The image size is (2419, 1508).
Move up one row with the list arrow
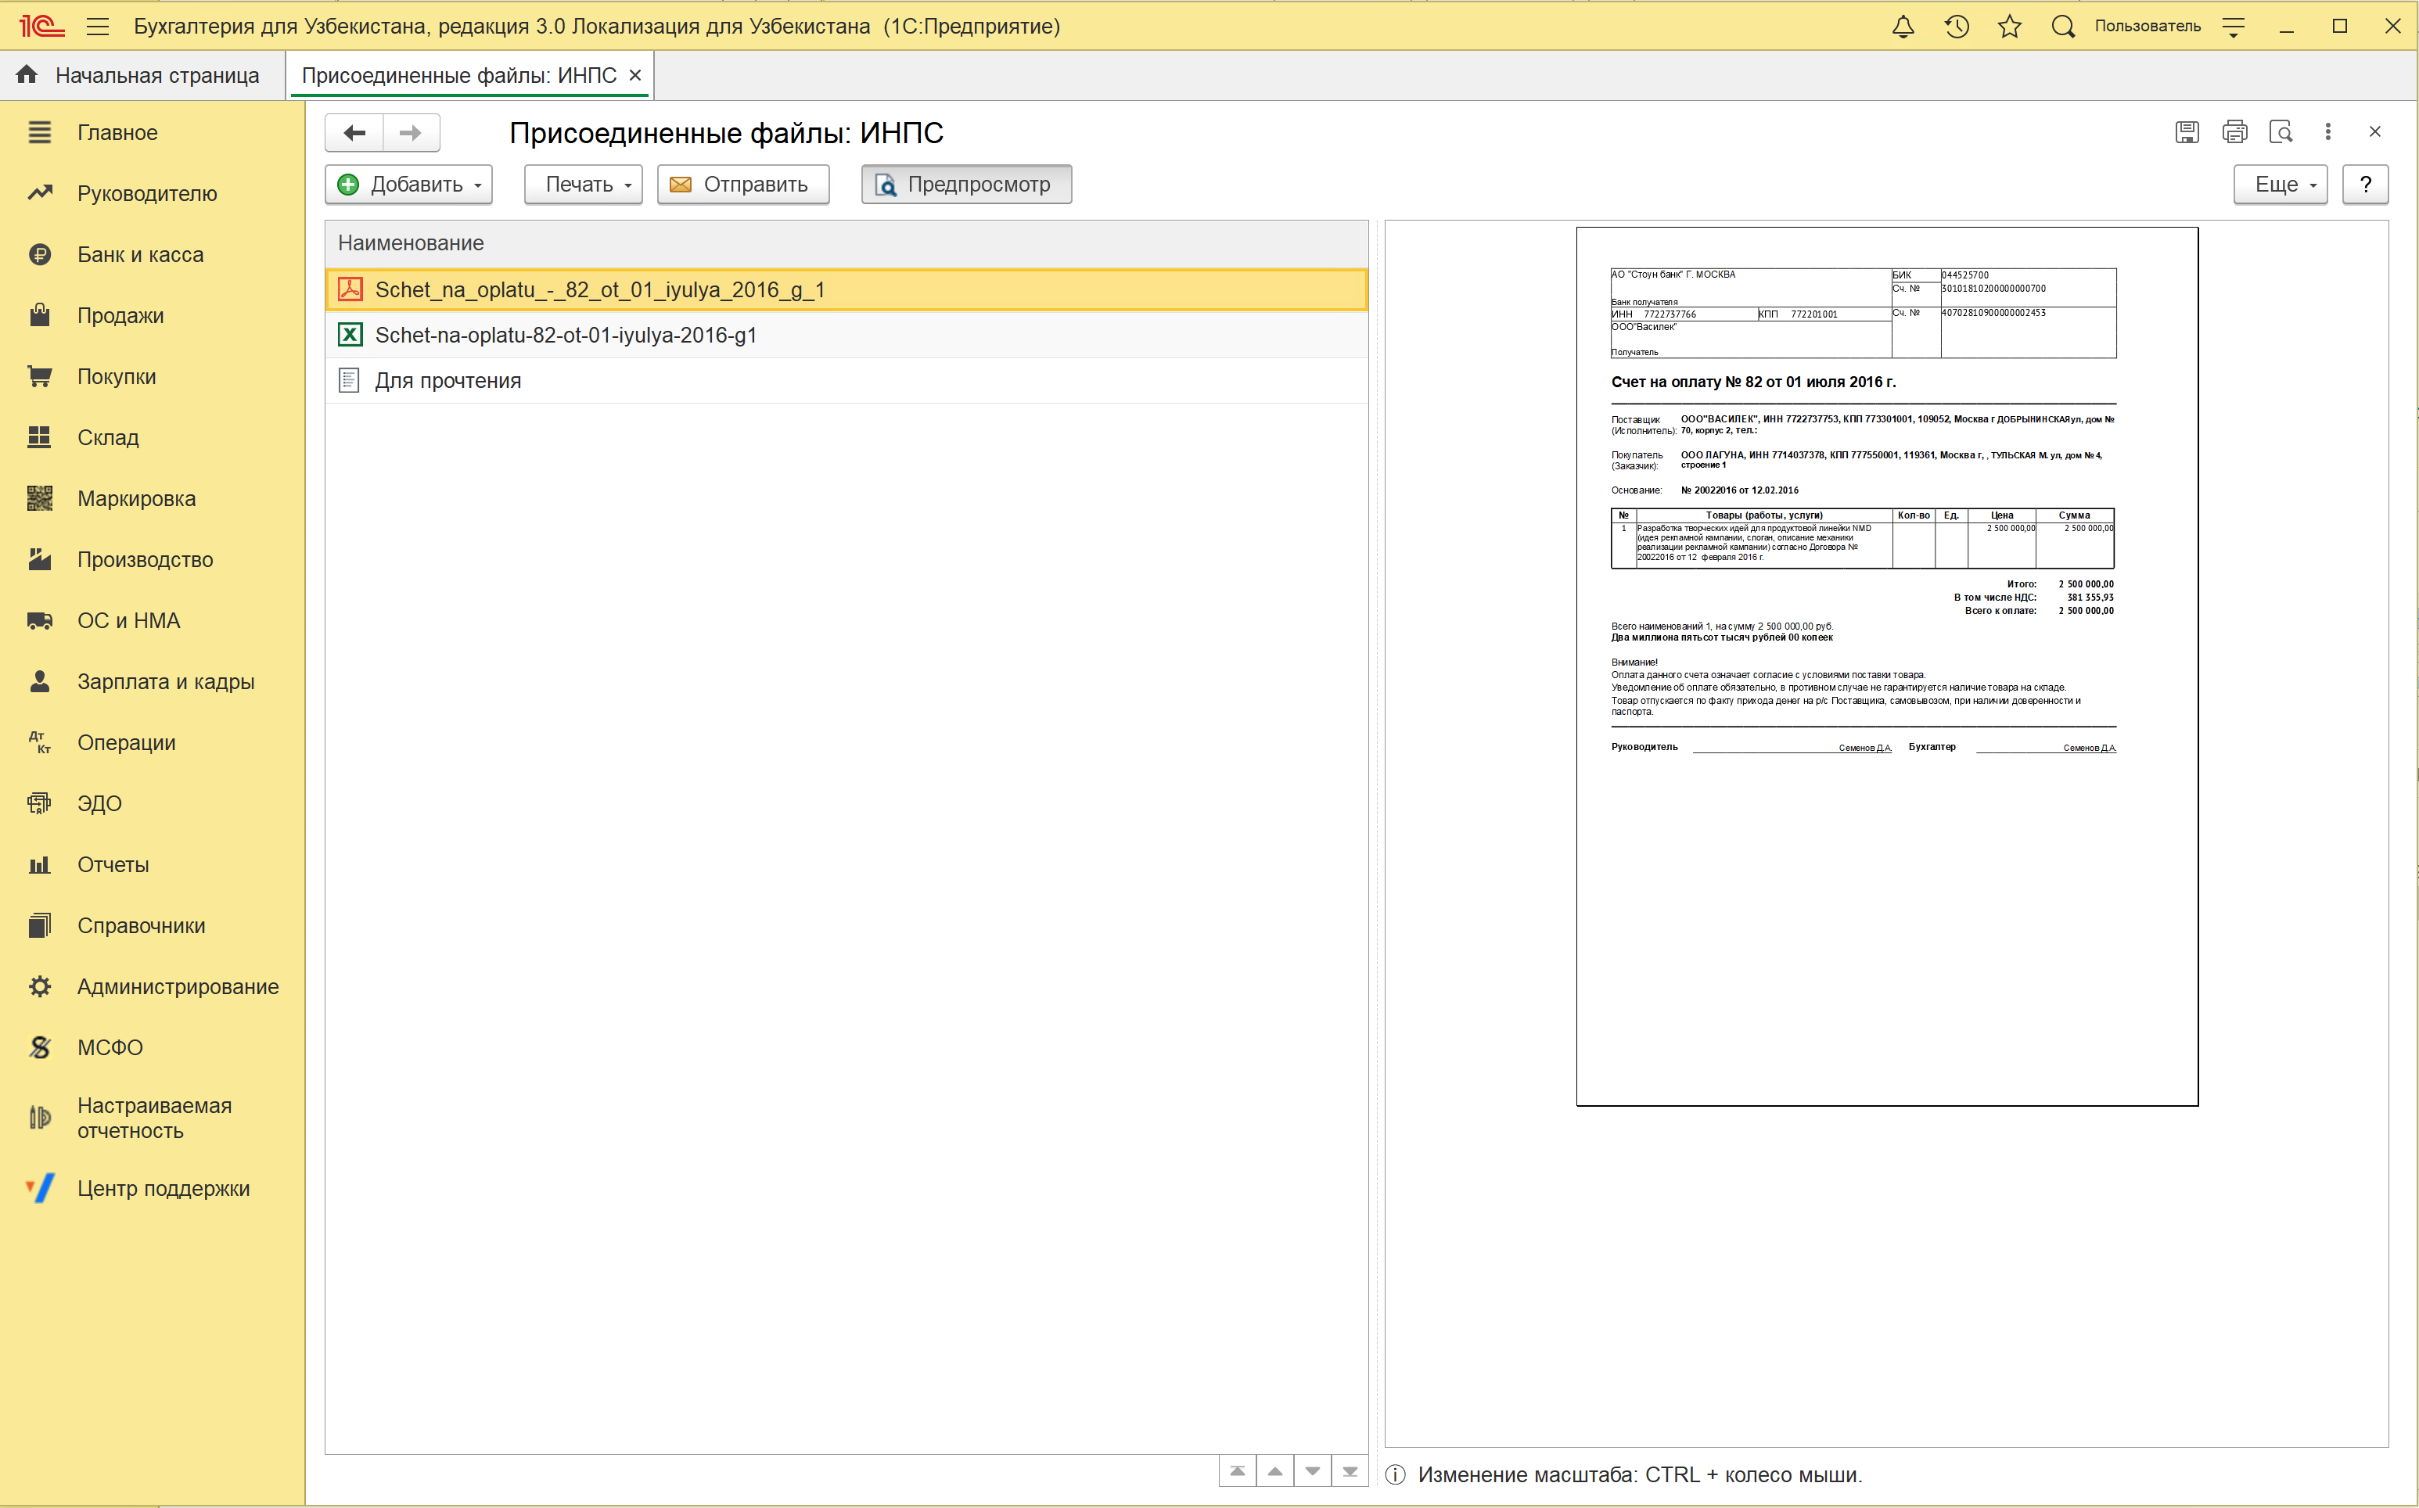pyautogui.click(x=1275, y=1472)
